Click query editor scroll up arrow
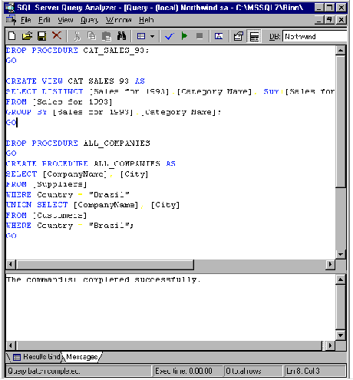The image size is (353, 380). [x=341, y=51]
